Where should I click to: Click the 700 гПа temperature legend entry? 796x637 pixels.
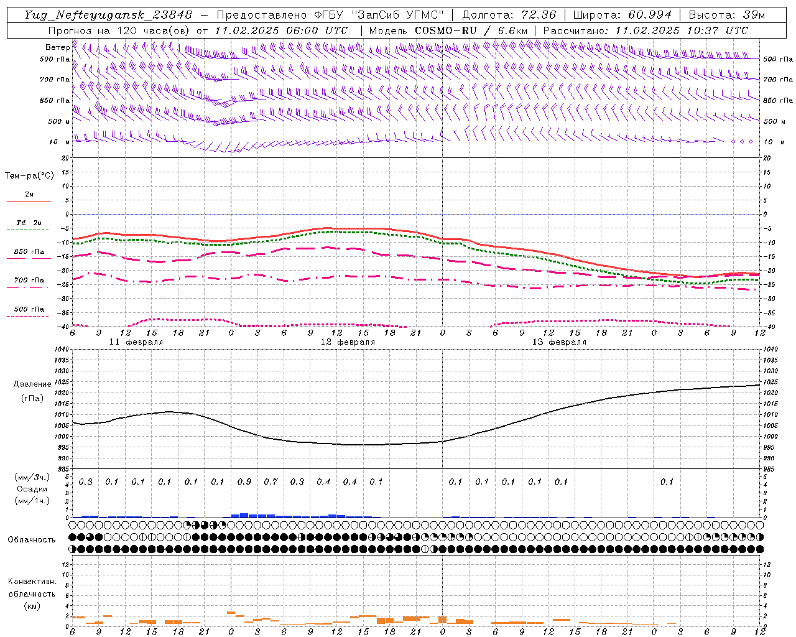29,281
